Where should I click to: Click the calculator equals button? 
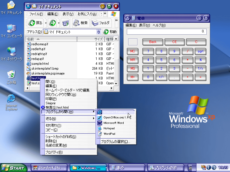click(200, 77)
